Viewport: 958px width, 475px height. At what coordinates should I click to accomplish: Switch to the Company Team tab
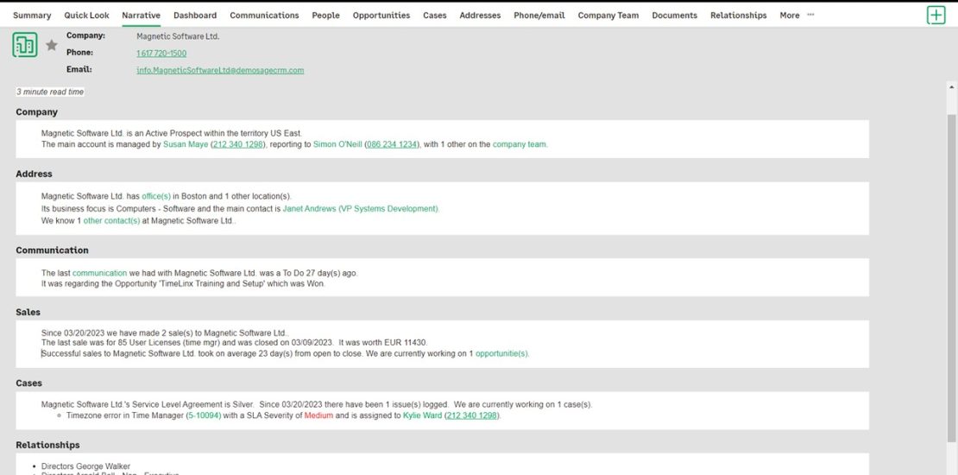pyautogui.click(x=608, y=16)
